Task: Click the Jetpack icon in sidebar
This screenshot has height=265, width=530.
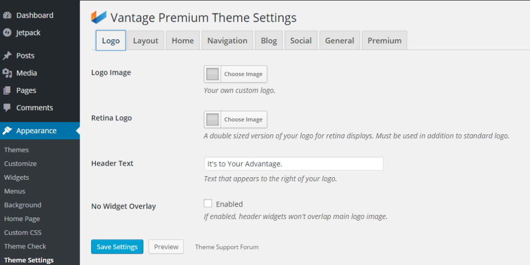Action: (7, 33)
